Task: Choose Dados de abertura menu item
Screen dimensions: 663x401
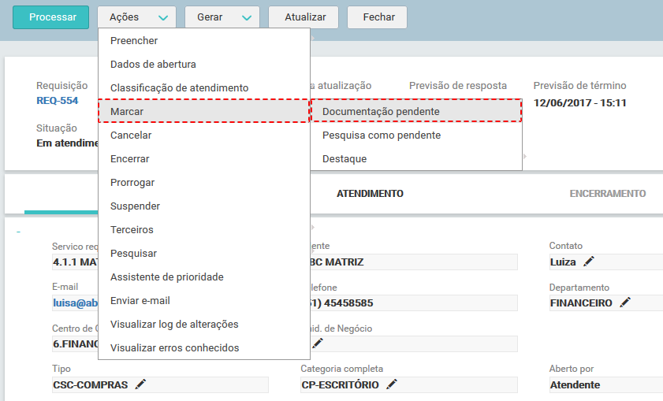Action: 204,65
